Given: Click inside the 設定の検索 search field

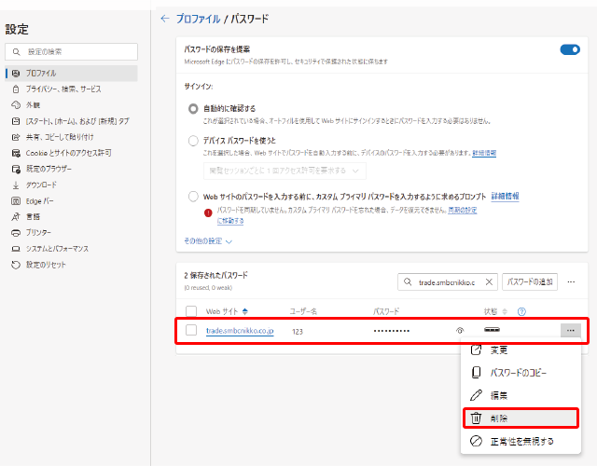Looking at the screenshot, I should (73, 51).
